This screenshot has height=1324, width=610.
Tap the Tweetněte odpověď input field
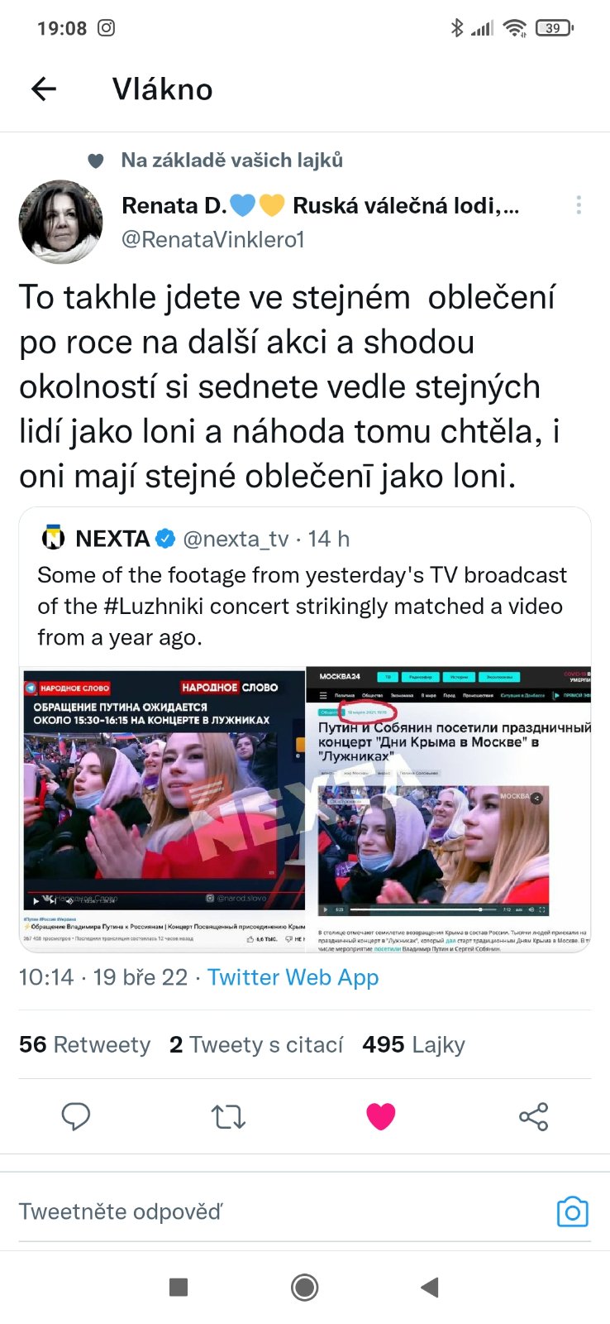[281, 1211]
